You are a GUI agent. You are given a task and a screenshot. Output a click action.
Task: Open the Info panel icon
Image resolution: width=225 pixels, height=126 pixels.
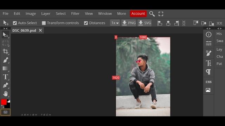pyautogui.click(x=208, y=34)
